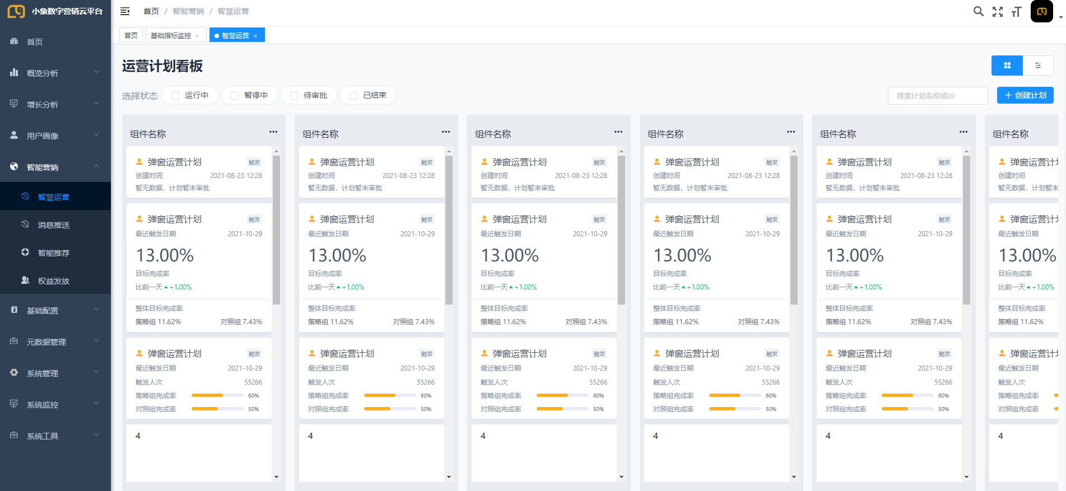Click the first column's vertical scrollbar thumb
The width and height of the screenshot is (1066, 491).
click(x=276, y=230)
